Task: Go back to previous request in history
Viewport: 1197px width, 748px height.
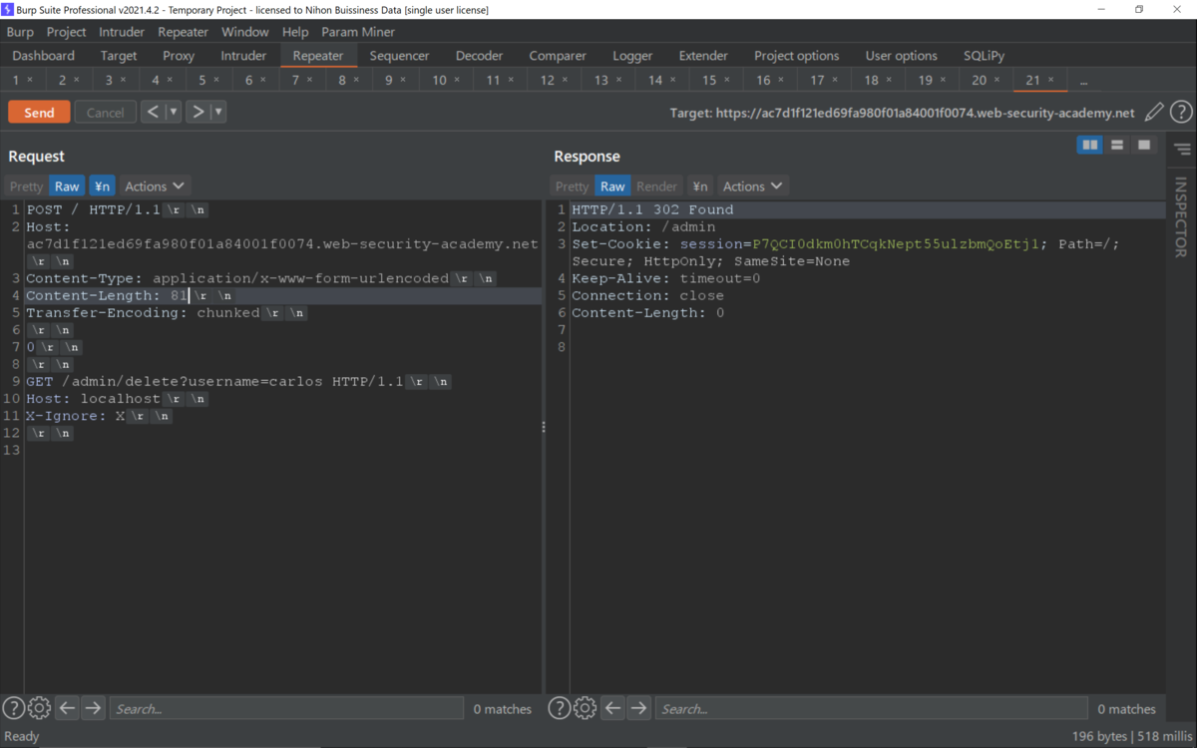Action: click(153, 112)
